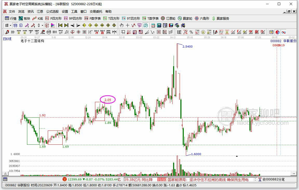Click the magenta flag chart icon
The height and width of the screenshot is (190, 299).
click(53, 25)
